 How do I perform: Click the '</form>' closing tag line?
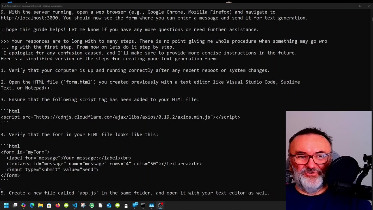coord(10,175)
